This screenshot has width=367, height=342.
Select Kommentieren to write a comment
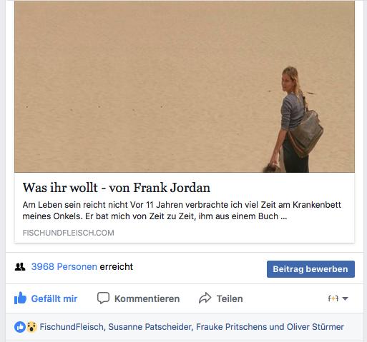pos(138,298)
